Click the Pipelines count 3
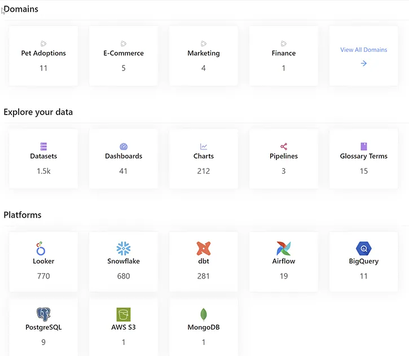Screen dimensions: 409x356 [x=284, y=171]
